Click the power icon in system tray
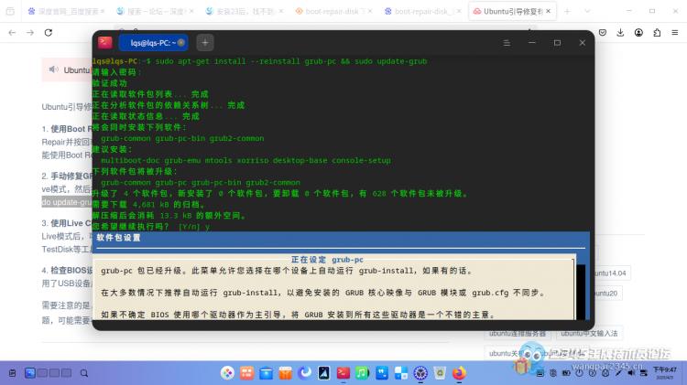 tap(579, 373)
